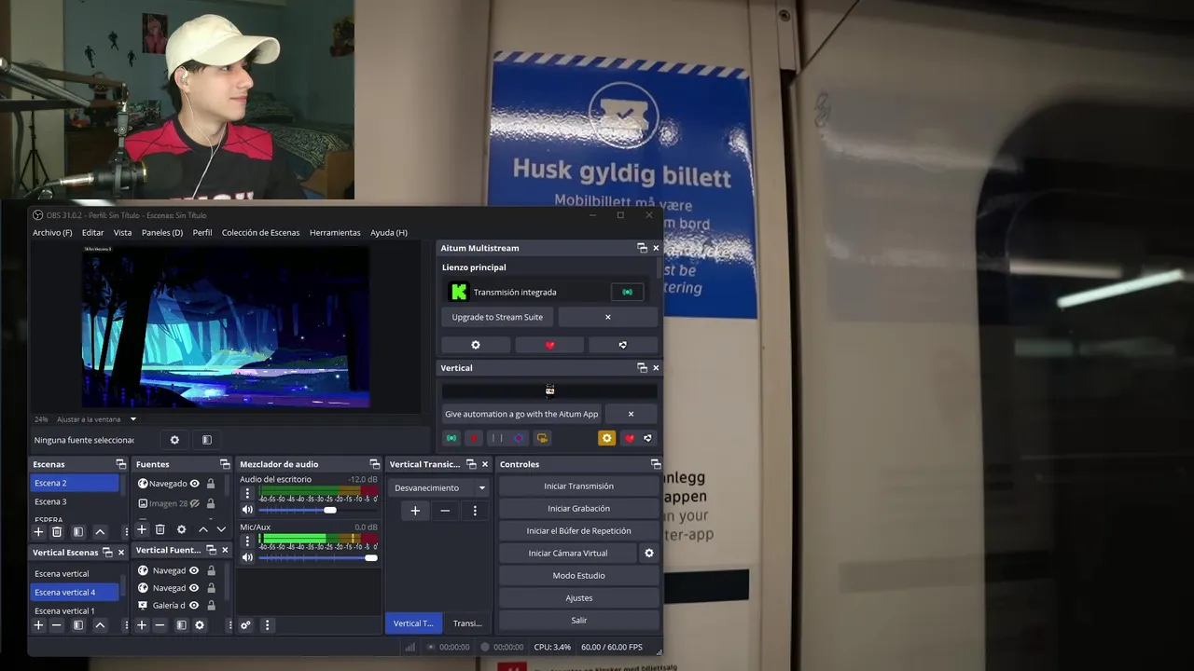
Task: Click Iniciar Transmisión button
Action: (578, 486)
